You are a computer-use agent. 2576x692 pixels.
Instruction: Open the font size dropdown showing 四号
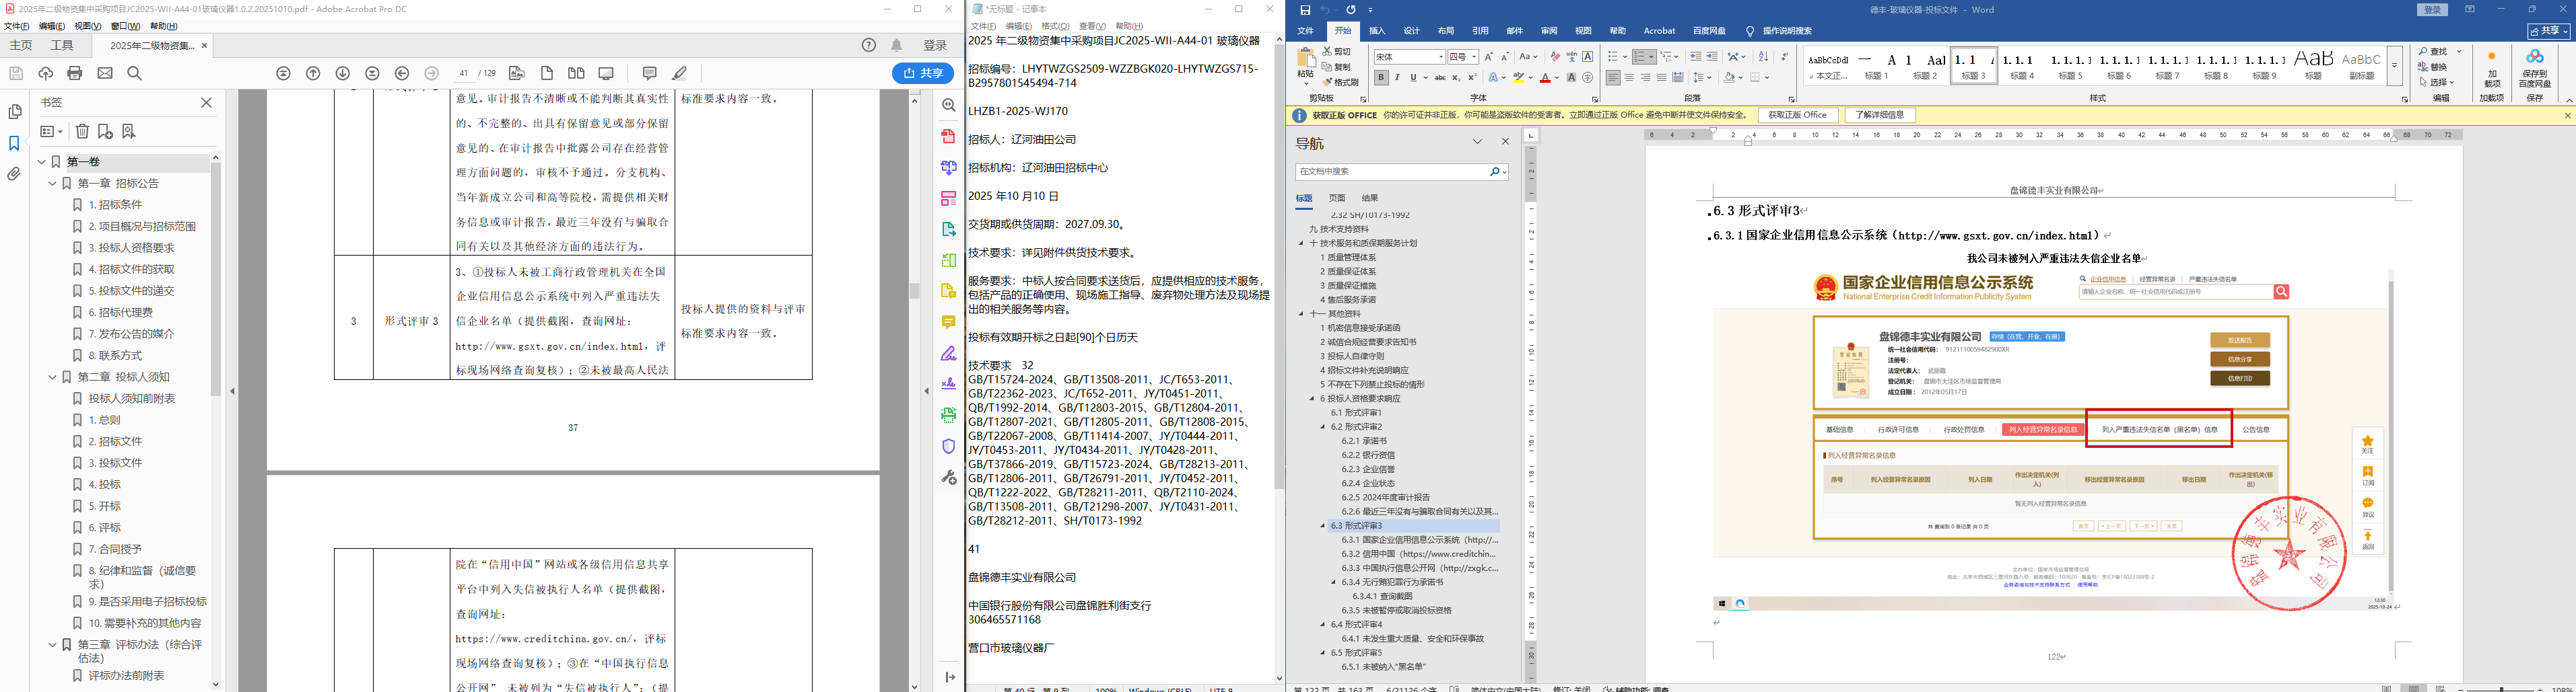pyautogui.click(x=1474, y=57)
